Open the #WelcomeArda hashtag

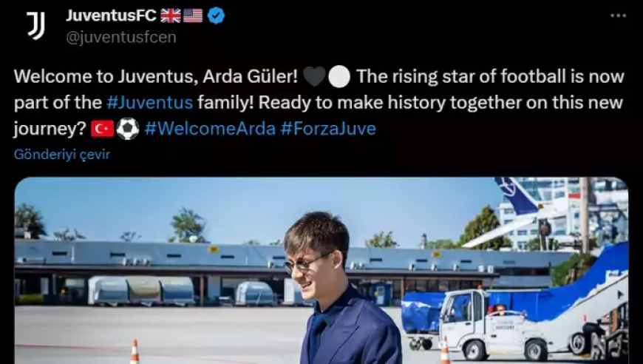tap(210, 129)
